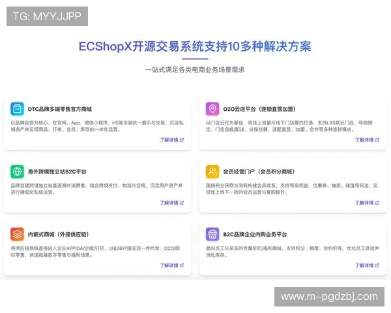Open 了解详情 link in B2C品牌企业内购业务平台 card

click(x=367, y=265)
